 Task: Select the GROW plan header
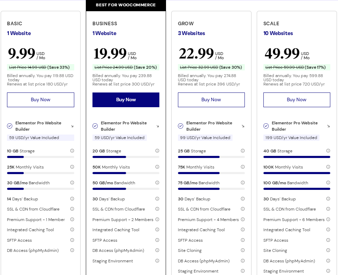tap(185, 23)
